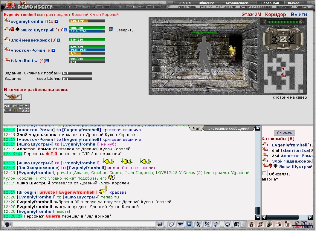This screenshot has width=316, height=231.
Task: Toggle the Обновлять автомат checkbox
Action: [265, 173]
